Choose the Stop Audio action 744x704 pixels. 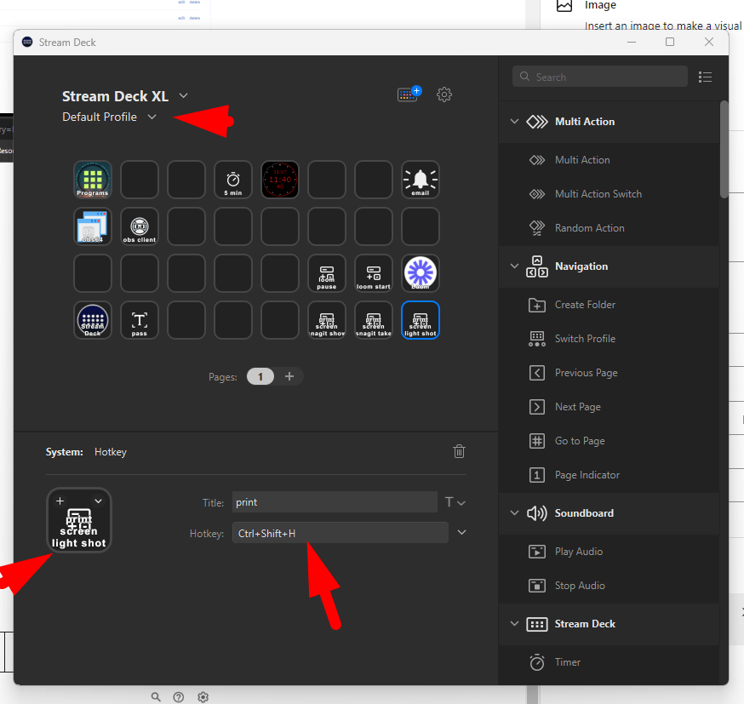610,586
